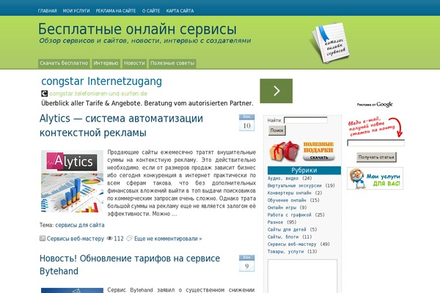Click the Полезные подарки gift banner

302,152
